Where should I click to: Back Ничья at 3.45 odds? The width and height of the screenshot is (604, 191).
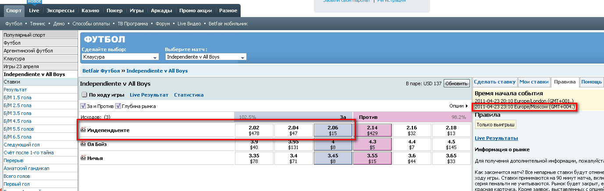tap(333, 158)
